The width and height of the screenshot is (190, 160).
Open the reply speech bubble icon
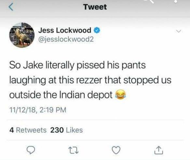coord(31,150)
